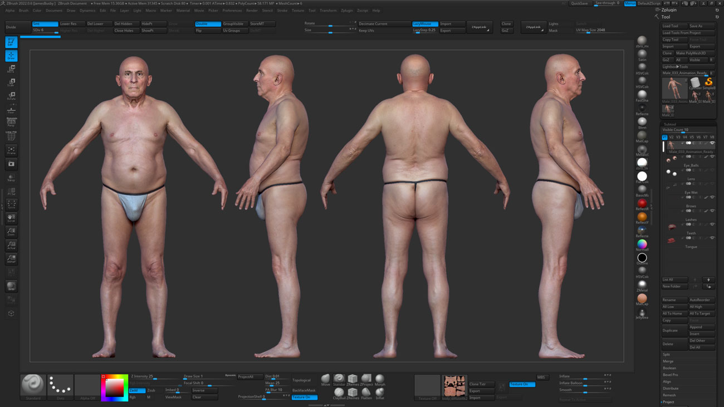Select the Flat Color material sphere

tap(642, 175)
